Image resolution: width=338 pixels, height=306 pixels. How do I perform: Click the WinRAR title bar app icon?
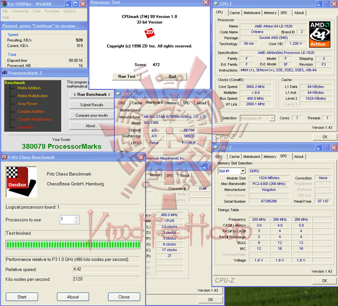pyautogui.click(x=4, y=4)
